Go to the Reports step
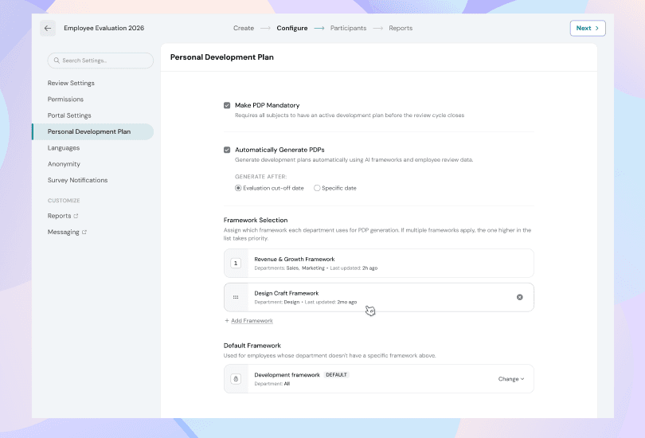Image resolution: width=645 pixels, height=438 pixels. tap(401, 28)
